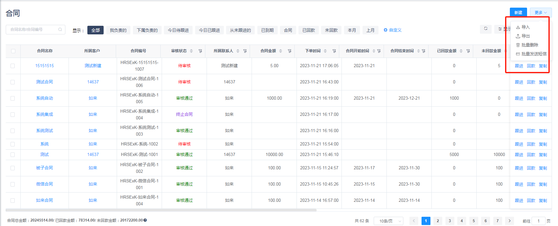Open the 10条/页 page size dropdown
The height and width of the screenshot is (226, 558).
(x=389, y=221)
